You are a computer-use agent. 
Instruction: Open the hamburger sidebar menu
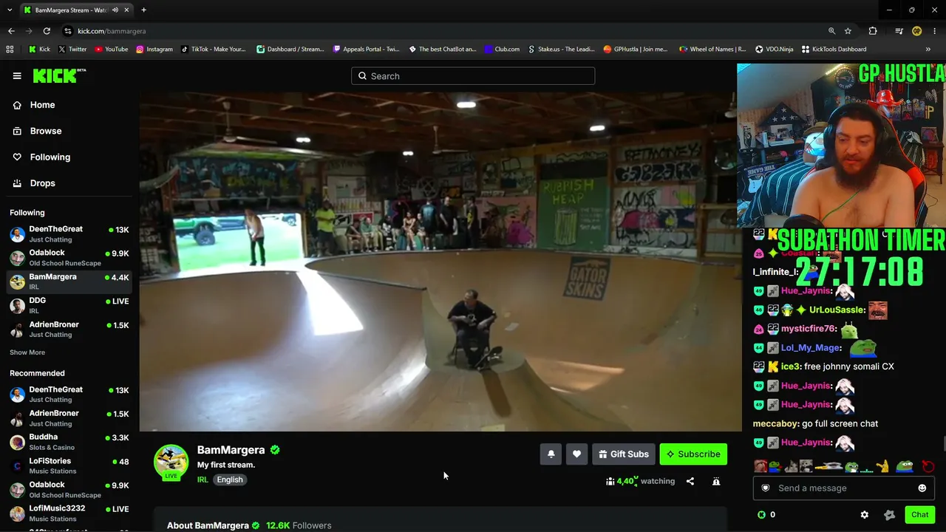pos(17,75)
